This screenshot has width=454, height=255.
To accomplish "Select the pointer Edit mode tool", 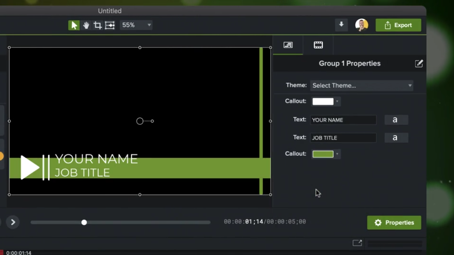I will pyautogui.click(x=74, y=25).
